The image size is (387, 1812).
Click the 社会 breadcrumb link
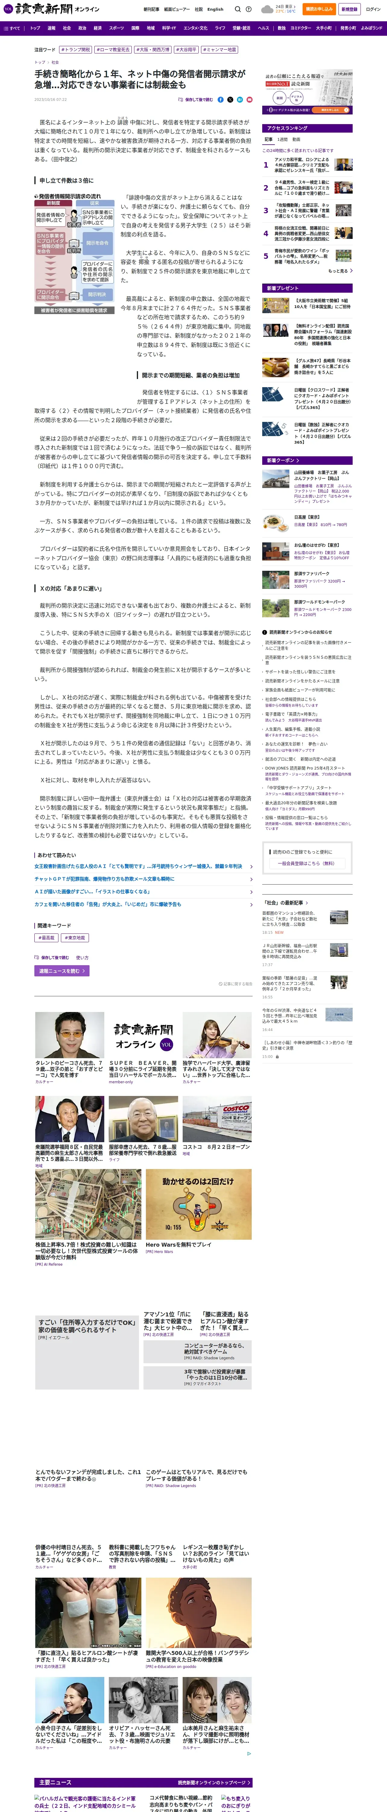(x=55, y=62)
